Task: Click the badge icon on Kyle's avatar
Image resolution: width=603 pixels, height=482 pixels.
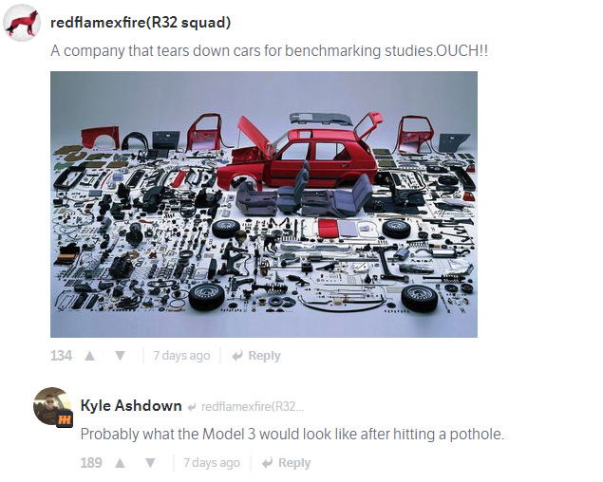Action: click(x=65, y=419)
